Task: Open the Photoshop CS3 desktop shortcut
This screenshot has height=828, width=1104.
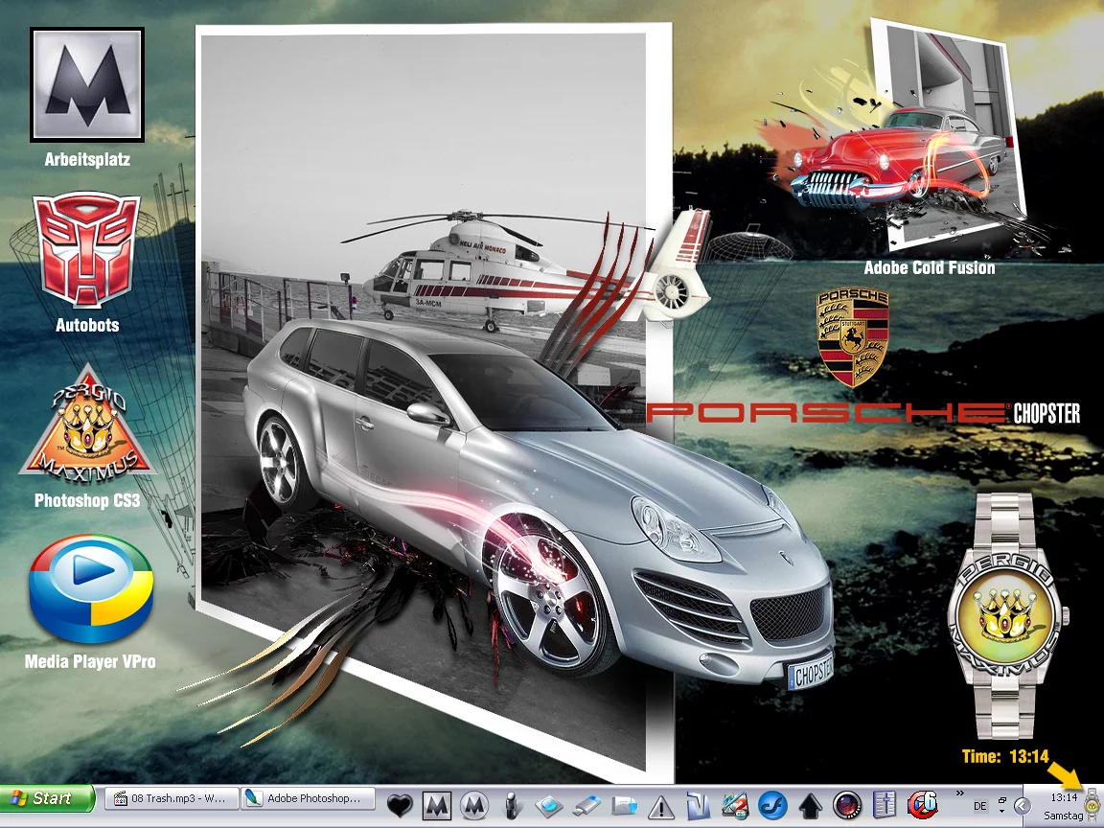Action: pos(87,424)
